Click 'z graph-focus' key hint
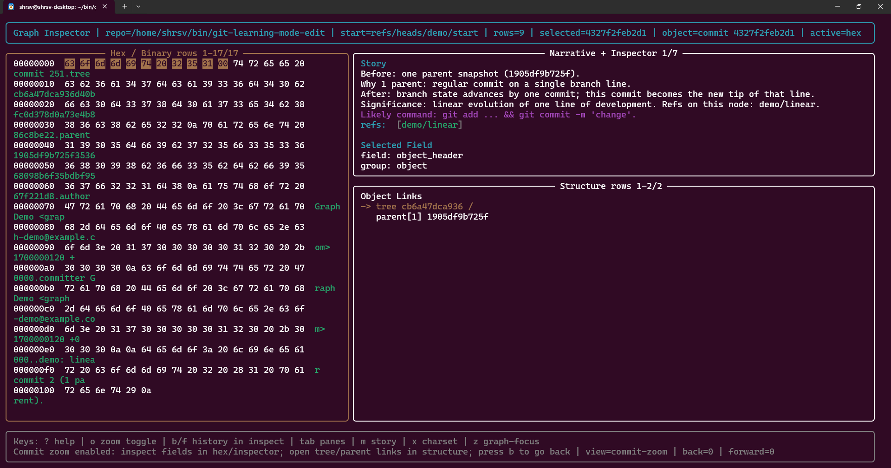 tap(506, 442)
